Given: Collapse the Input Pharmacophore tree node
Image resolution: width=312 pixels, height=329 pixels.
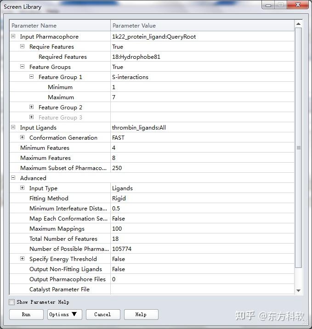Looking at the screenshot, I should point(13,36).
